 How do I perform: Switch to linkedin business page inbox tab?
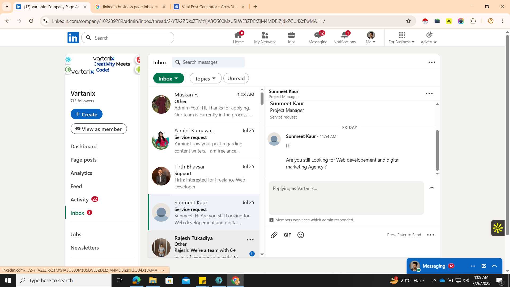(130, 7)
